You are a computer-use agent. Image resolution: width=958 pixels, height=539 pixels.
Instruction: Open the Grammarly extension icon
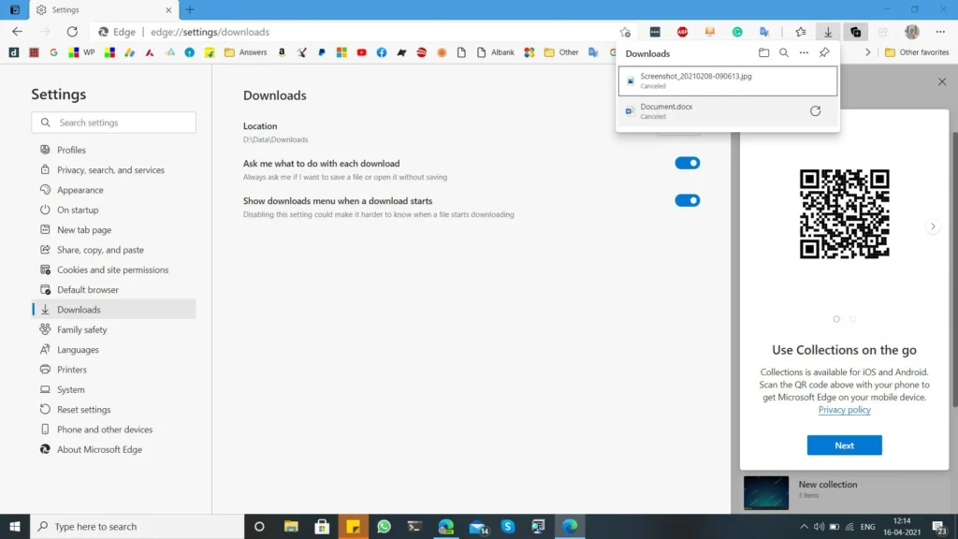[737, 32]
